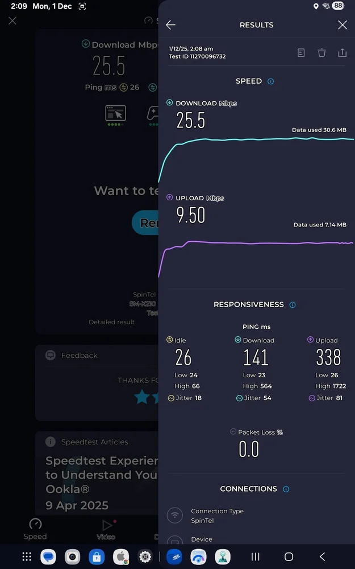Image resolution: width=355 pixels, height=569 pixels.
Task: Open the Speedtest app from the taskbar
Action: 198,556
